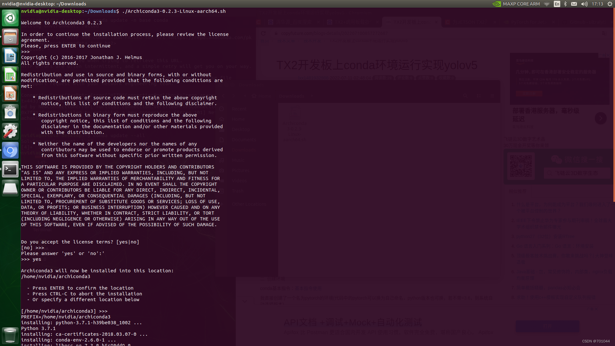Viewport: 615px width, 346px height.
Task: Open the Trash from the launcher
Action: click(10, 335)
